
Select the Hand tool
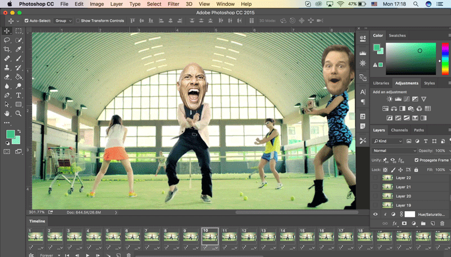point(7,113)
